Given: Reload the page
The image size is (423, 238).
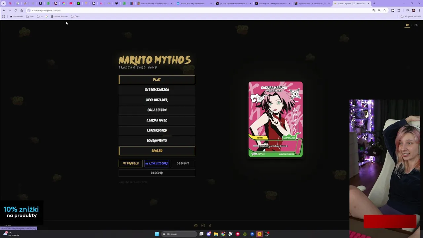Looking at the screenshot, I should tap(16, 10).
